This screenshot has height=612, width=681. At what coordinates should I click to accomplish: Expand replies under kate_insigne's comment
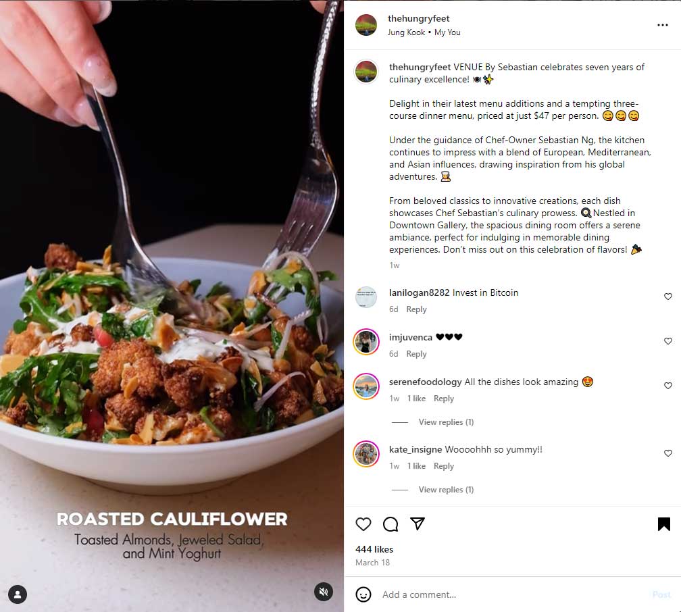tap(446, 490)
